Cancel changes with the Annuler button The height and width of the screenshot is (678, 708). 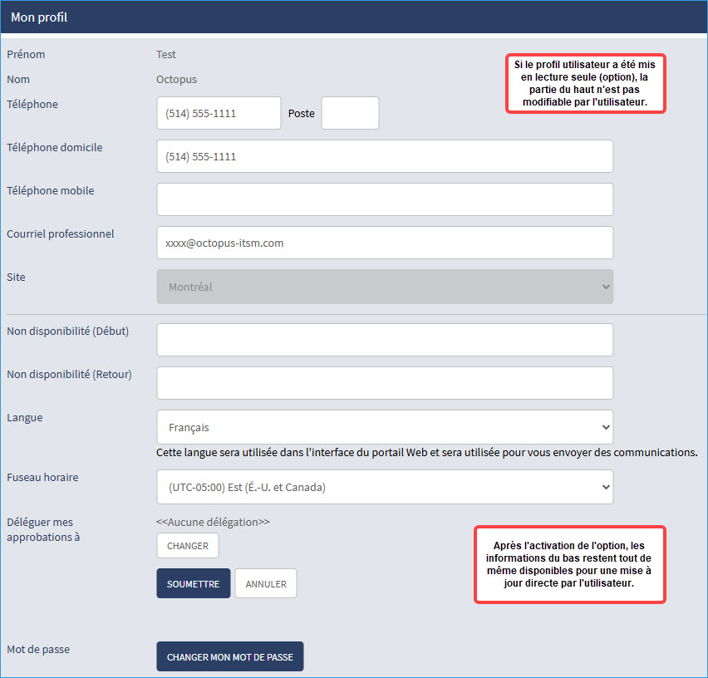pos(266,583)
